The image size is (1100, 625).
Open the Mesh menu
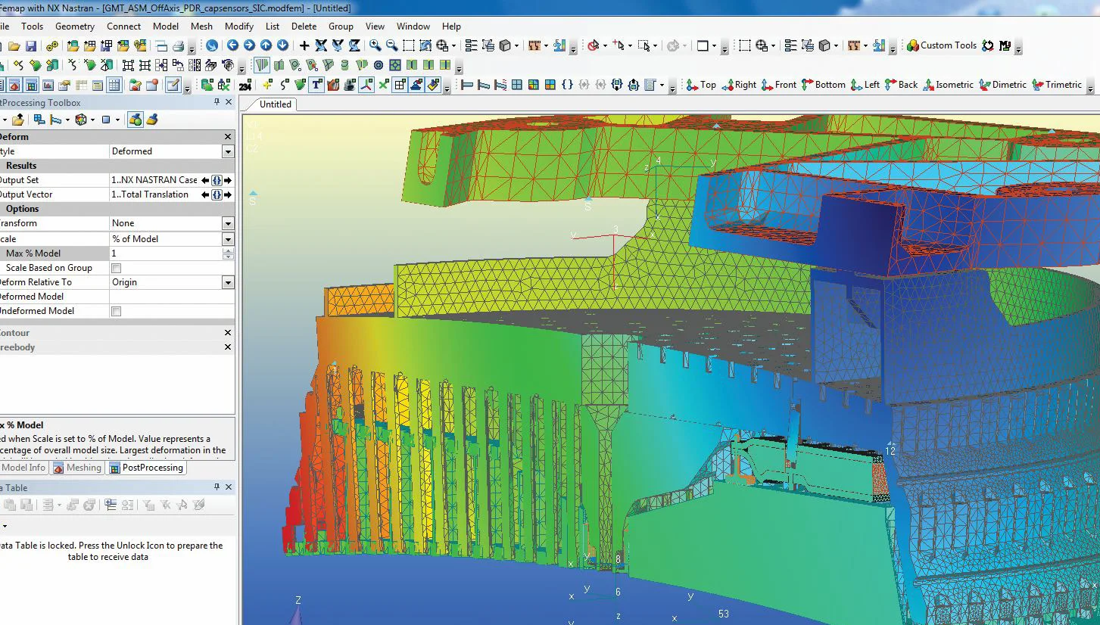click(201, 26)
